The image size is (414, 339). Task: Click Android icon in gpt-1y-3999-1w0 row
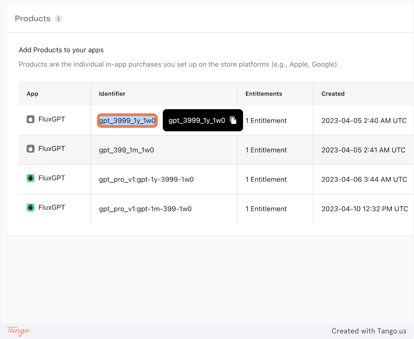pos(31,178)
